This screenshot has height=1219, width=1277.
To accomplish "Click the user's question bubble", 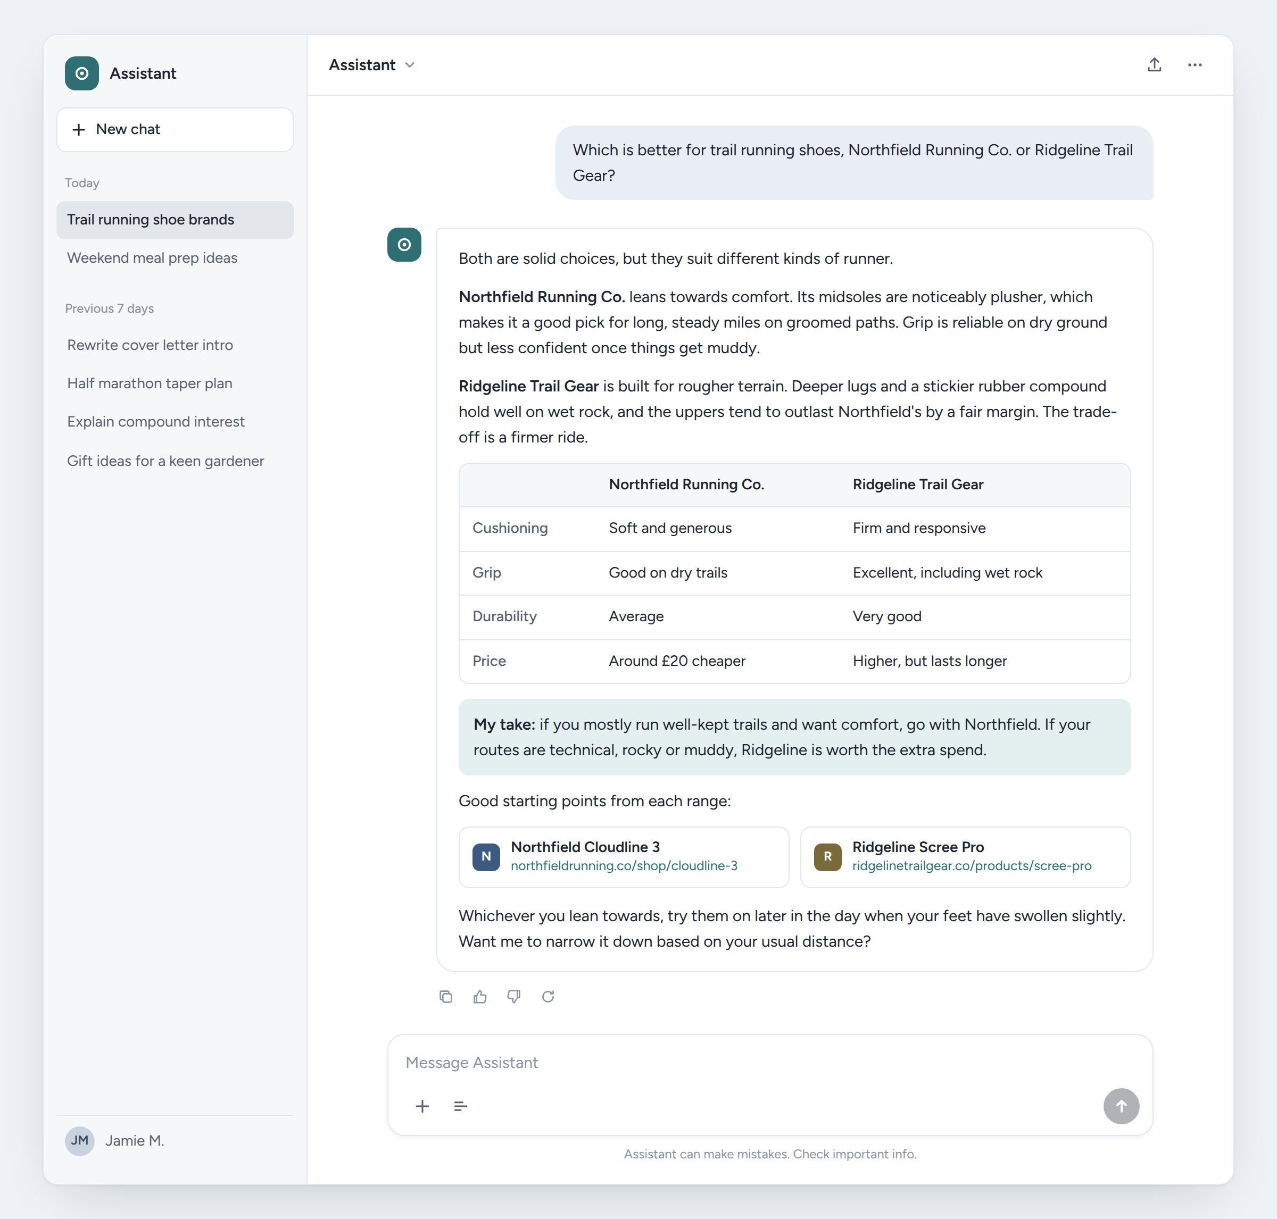I will 855,162.
